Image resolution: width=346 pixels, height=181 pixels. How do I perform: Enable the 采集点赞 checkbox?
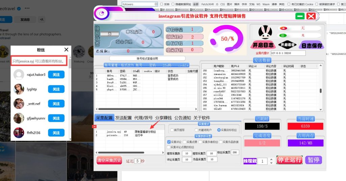pyautogui.click(x=184, y=142)
